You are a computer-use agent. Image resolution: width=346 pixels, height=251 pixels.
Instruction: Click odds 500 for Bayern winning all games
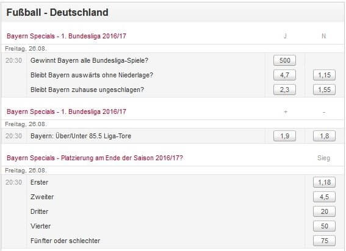pyautogui.click(x=284, y=60)
